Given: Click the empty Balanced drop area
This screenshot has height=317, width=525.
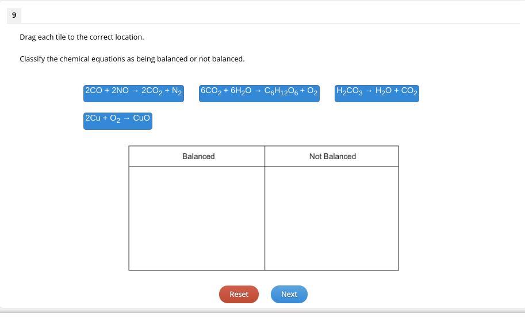Looking at the screenshot, I should 197,218.
